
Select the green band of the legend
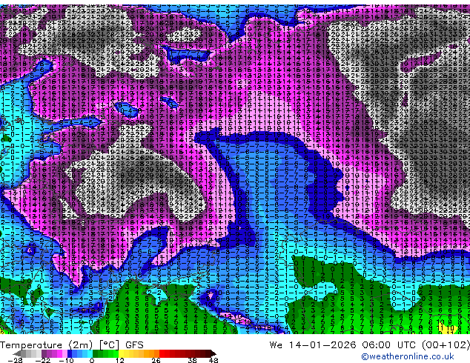click(106, 353)
